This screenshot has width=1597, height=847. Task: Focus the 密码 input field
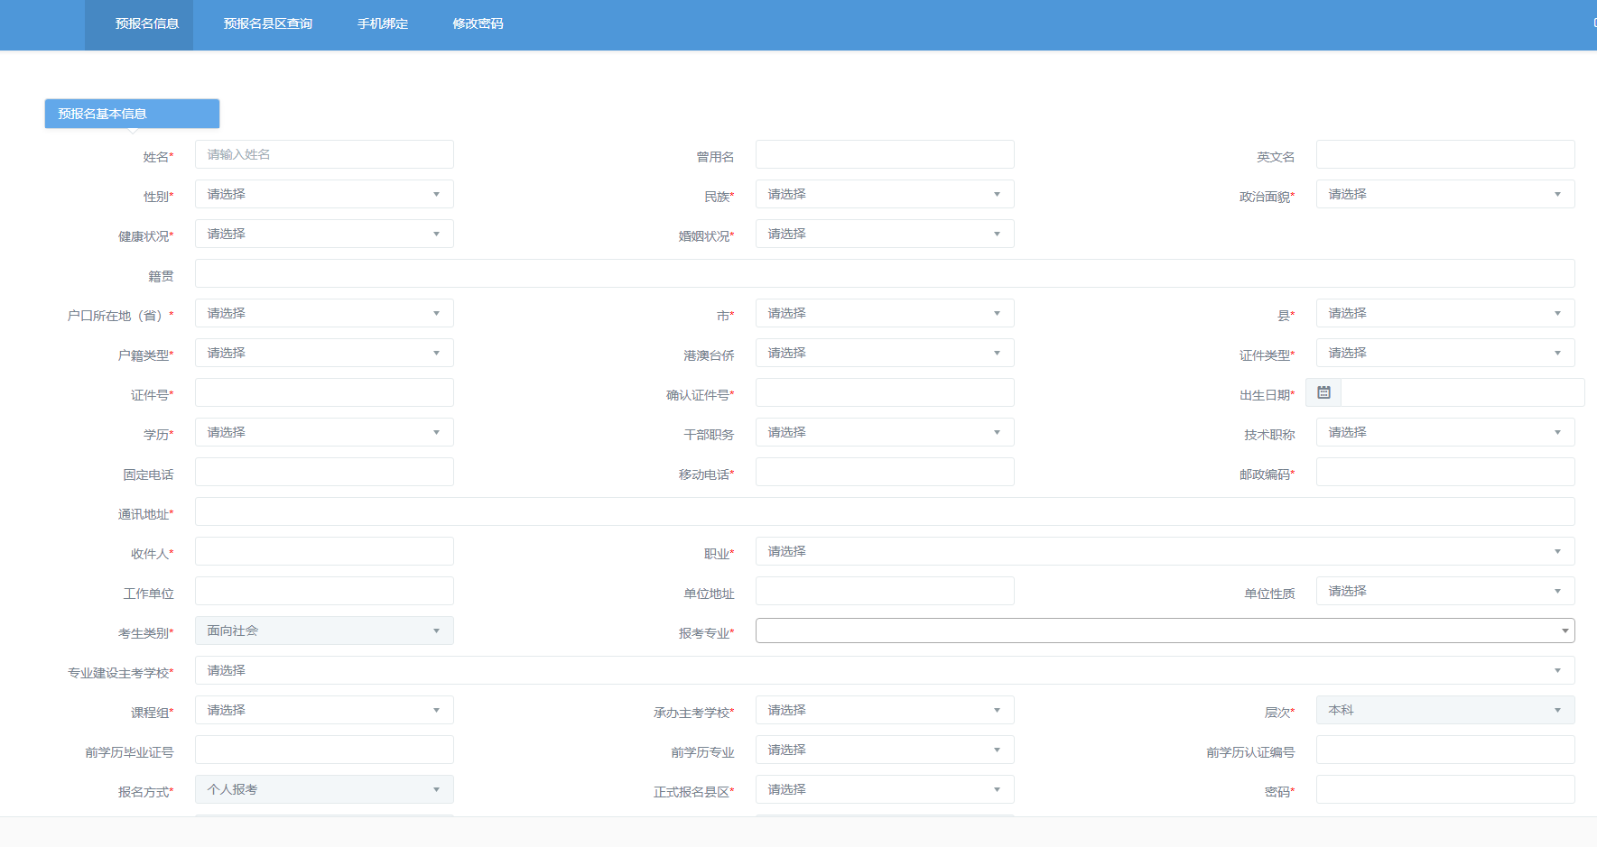click(x=1444, y=789)
